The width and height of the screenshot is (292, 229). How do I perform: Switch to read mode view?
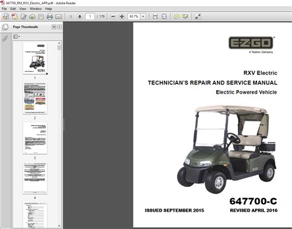[x=198, y=17]
